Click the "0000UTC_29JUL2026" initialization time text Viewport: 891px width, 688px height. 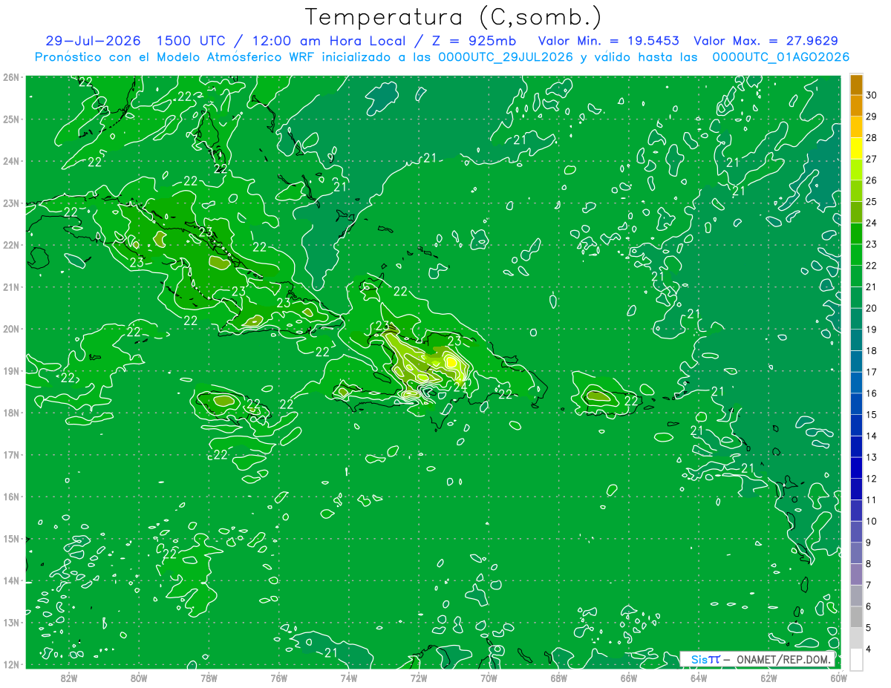point(506,57)
